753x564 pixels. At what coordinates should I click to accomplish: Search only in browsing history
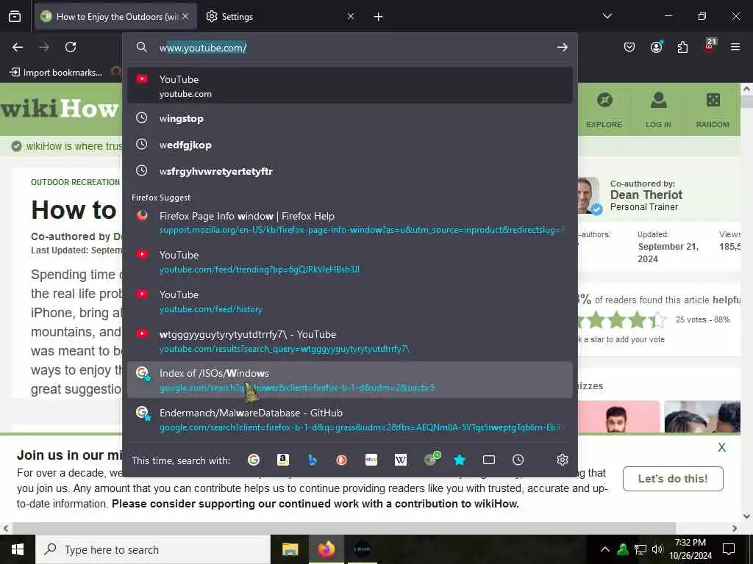pos(518,460)
